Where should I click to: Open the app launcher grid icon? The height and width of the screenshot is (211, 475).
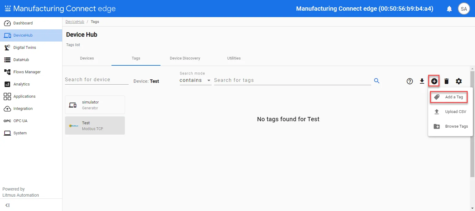(x=8, y=9)
